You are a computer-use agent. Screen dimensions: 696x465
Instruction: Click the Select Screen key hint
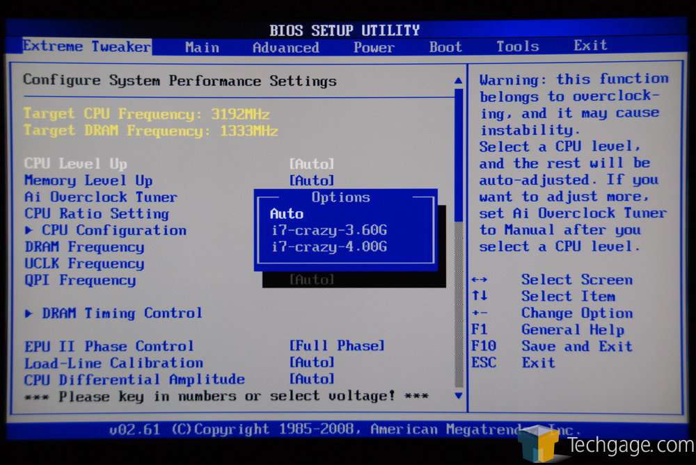[x=576, y=279]
